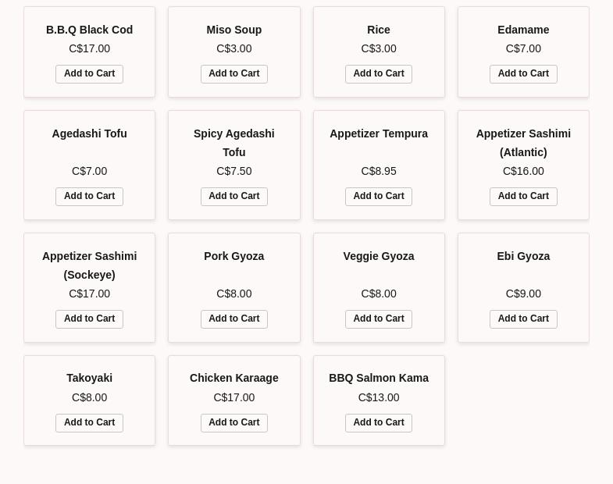
Task: Add Appetizer Sashimi (Atlantic) to cart
Action: [523, 197]
